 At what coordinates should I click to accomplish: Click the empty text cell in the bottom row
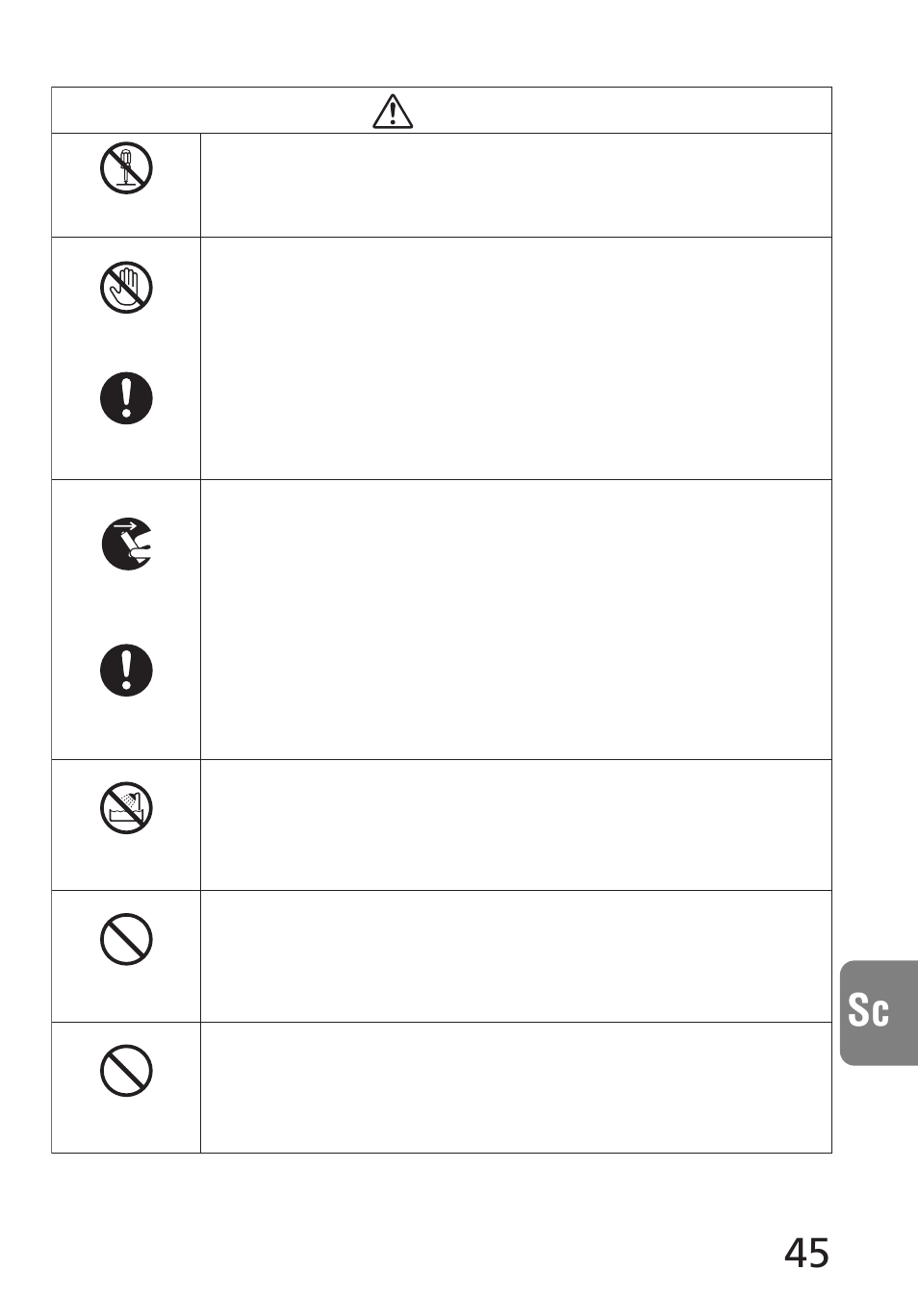coord(516,1087)
